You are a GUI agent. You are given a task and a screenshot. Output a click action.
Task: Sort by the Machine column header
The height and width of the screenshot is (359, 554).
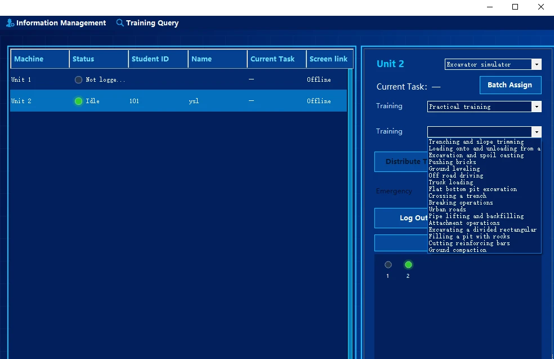(40, 59)
